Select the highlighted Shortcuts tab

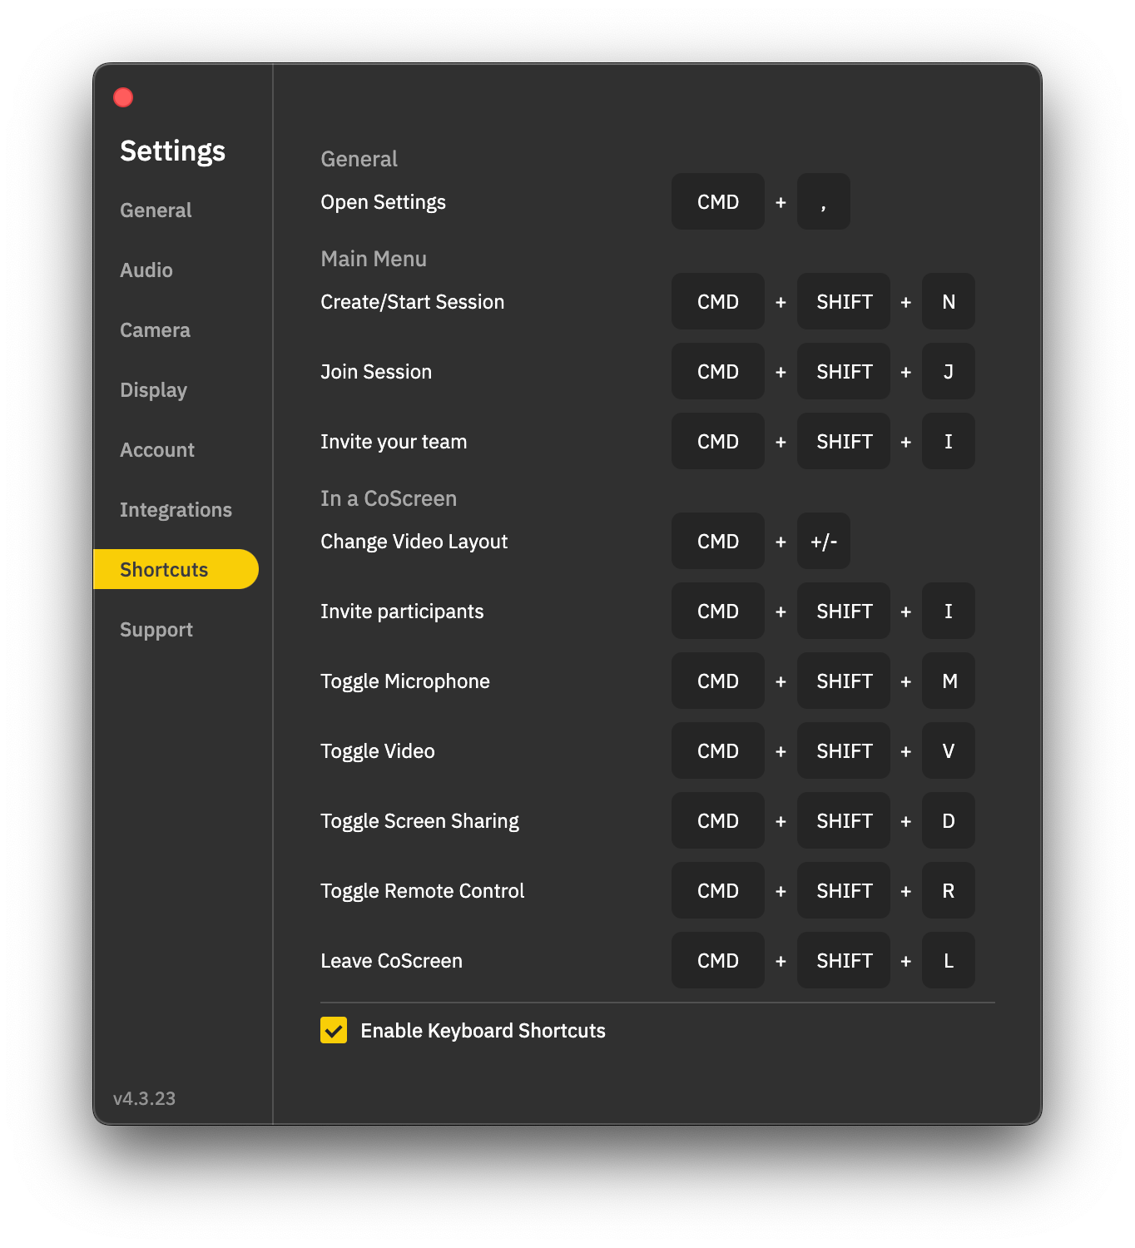[176, 569]
